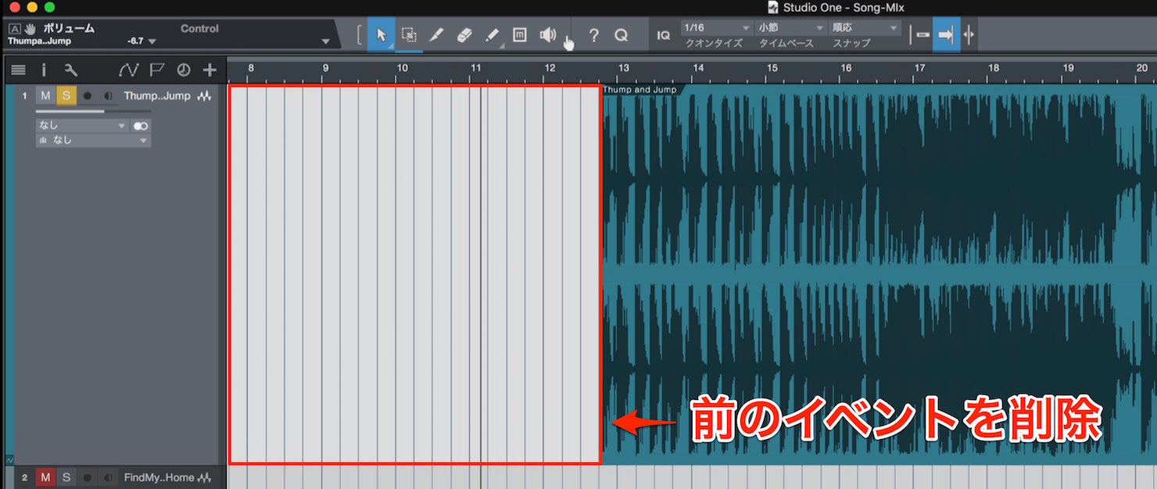
Task: Show automation with curve icon
Action: pyautogui.click(x=128, y=70)
